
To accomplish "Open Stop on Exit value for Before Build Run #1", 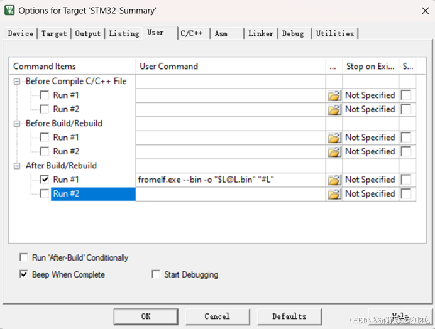I will coord(370,138).
